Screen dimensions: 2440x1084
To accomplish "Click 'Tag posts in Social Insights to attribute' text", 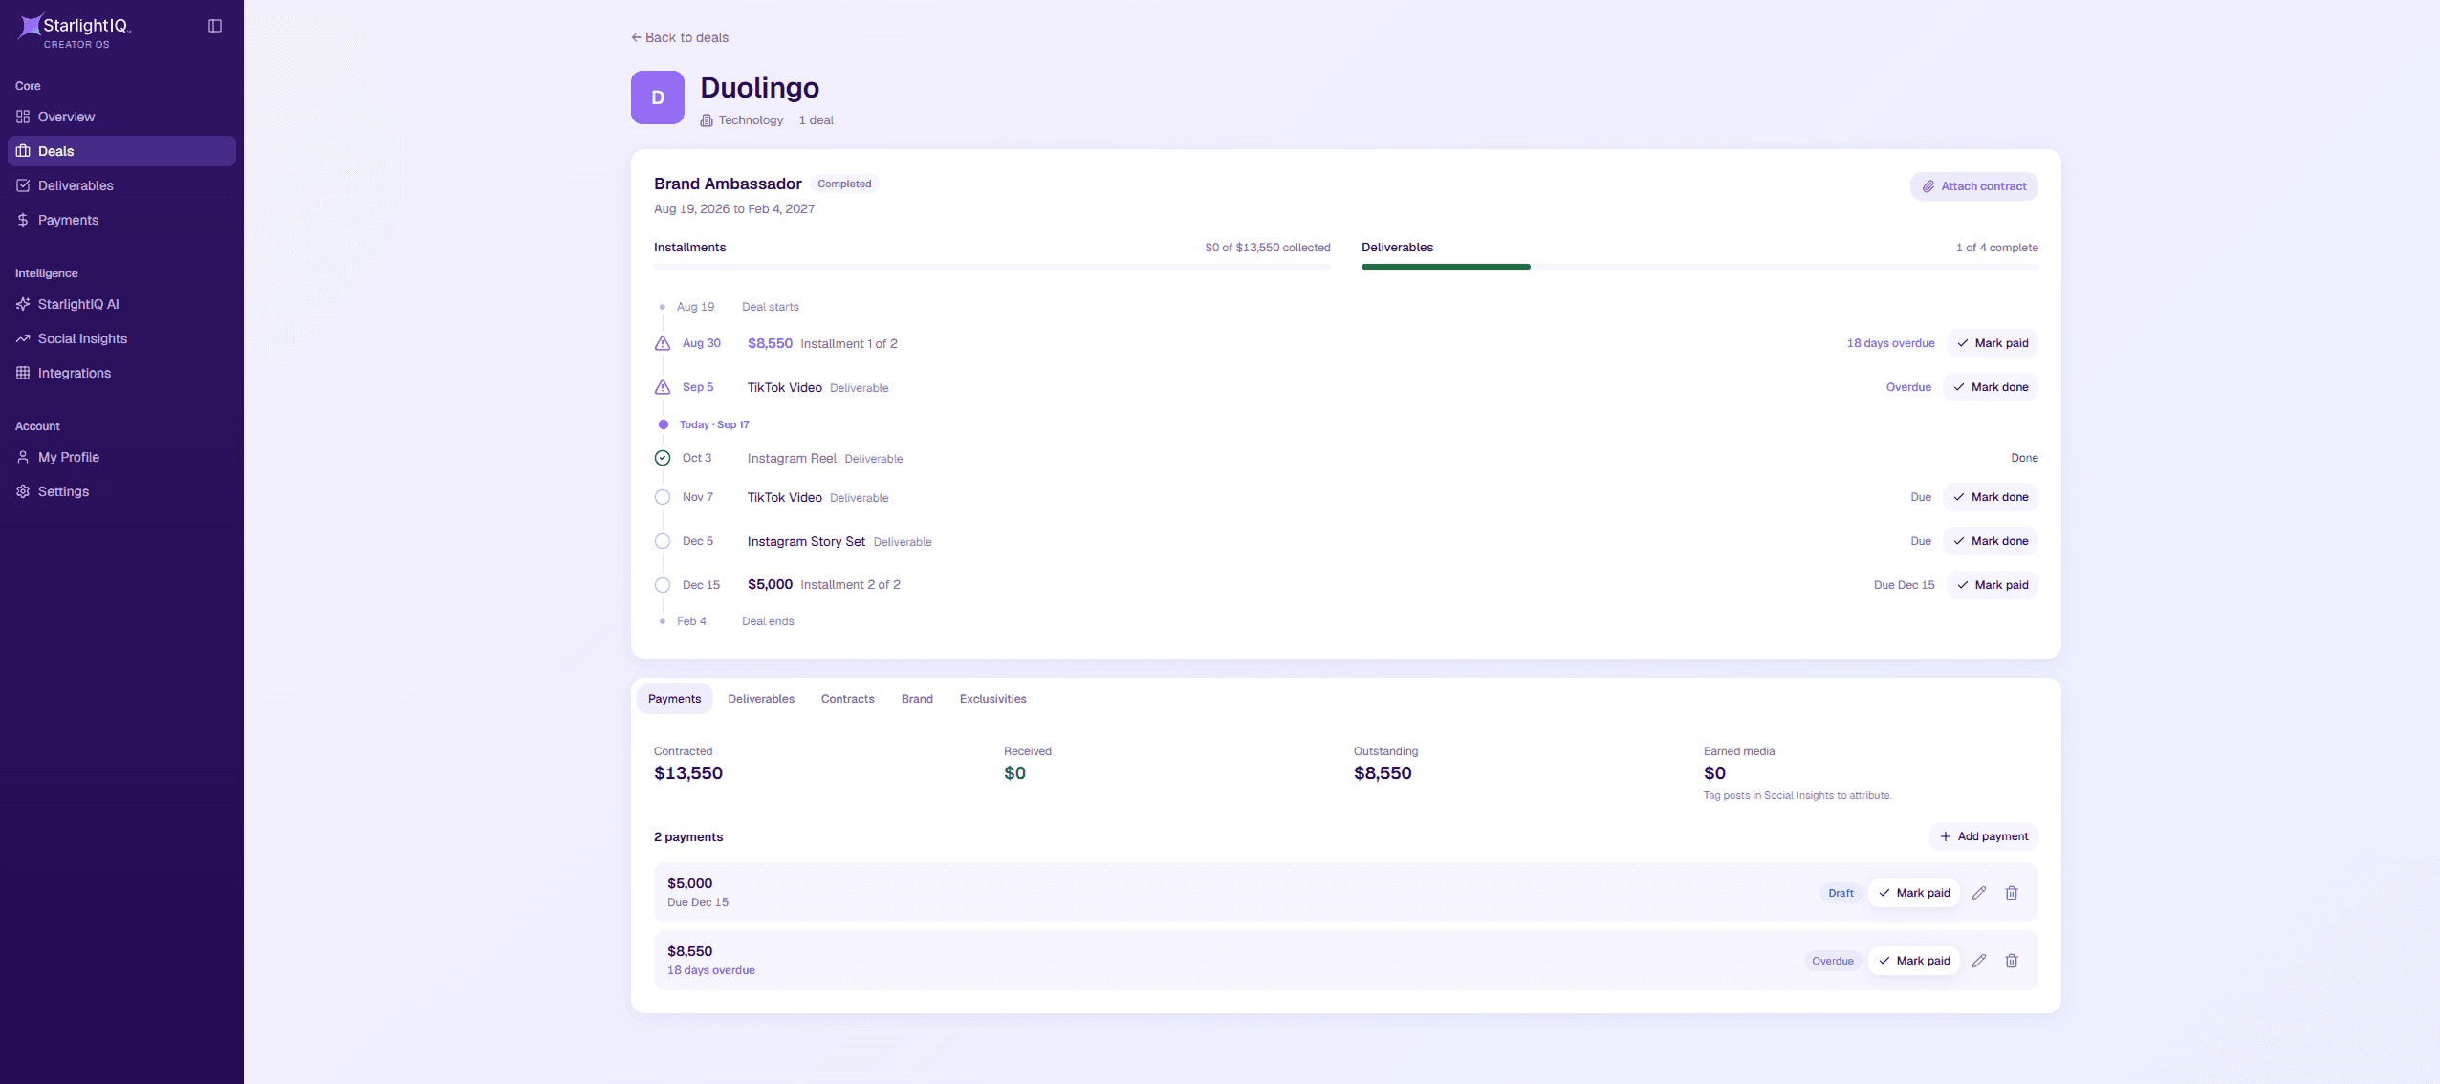I will (x=1797, y=795).
